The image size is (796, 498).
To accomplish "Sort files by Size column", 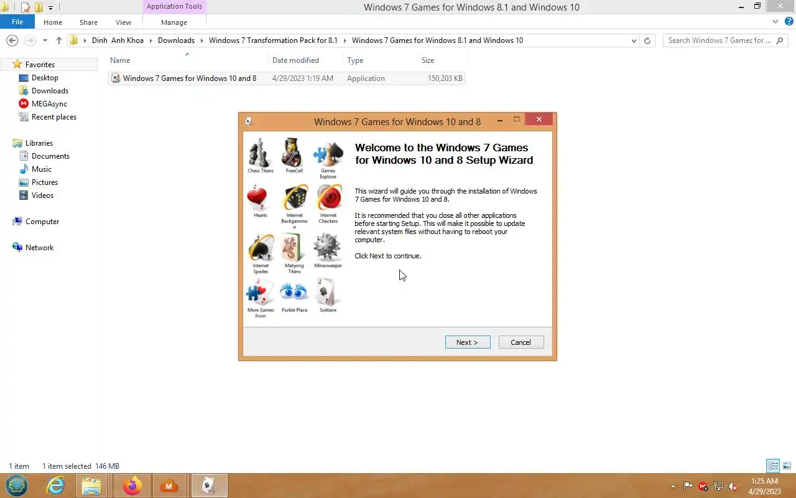I will click(x=442, y=60).
